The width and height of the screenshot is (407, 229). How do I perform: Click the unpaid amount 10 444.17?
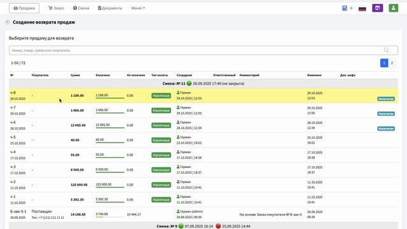pos(134,214)
